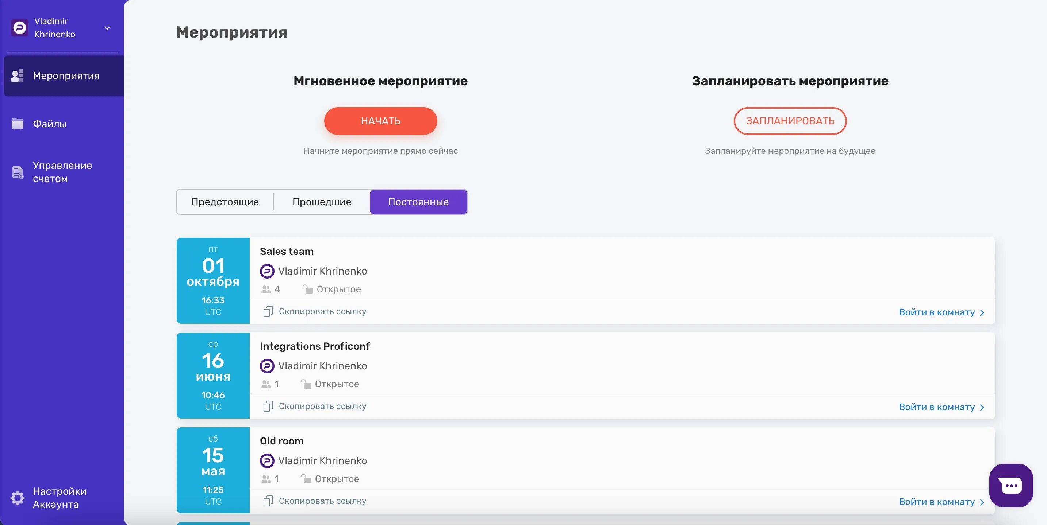Click chevron next to Old room entry link
Viewport: 1047px width, 525px height.
982,502
